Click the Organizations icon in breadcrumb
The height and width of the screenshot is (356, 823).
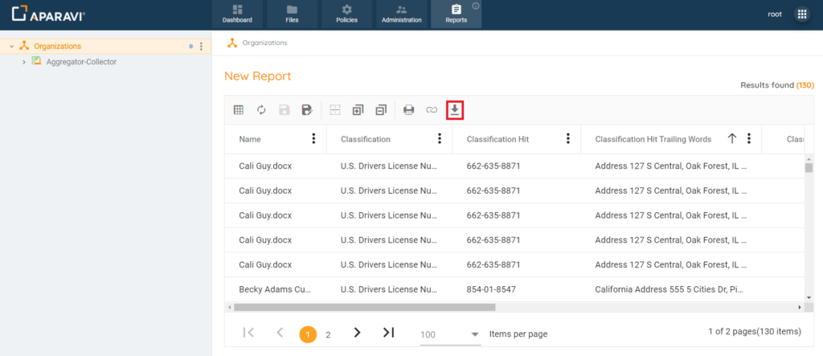(x=232, y=43)
